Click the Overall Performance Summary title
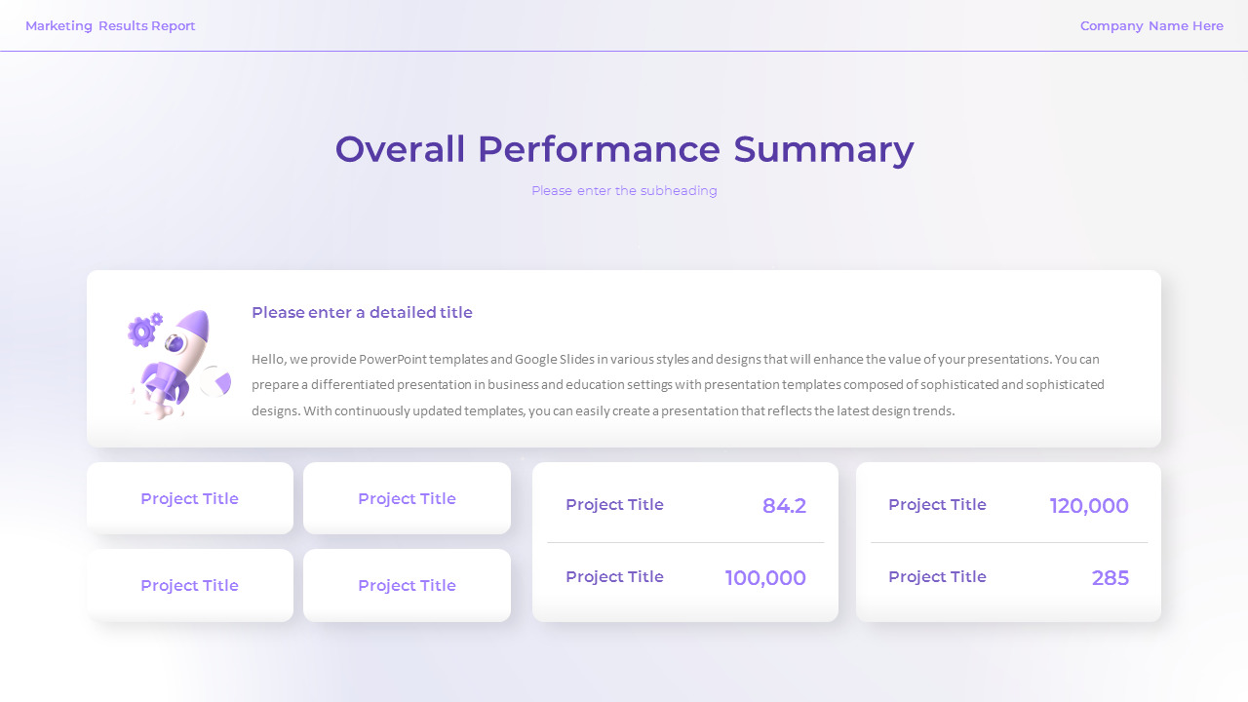Viewport: 1248px width, 702px height. pos(624,149)
